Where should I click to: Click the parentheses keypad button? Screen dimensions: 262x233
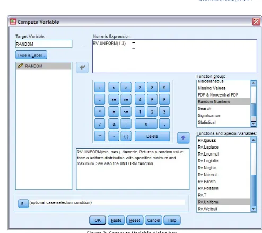(x=126, y=136)
